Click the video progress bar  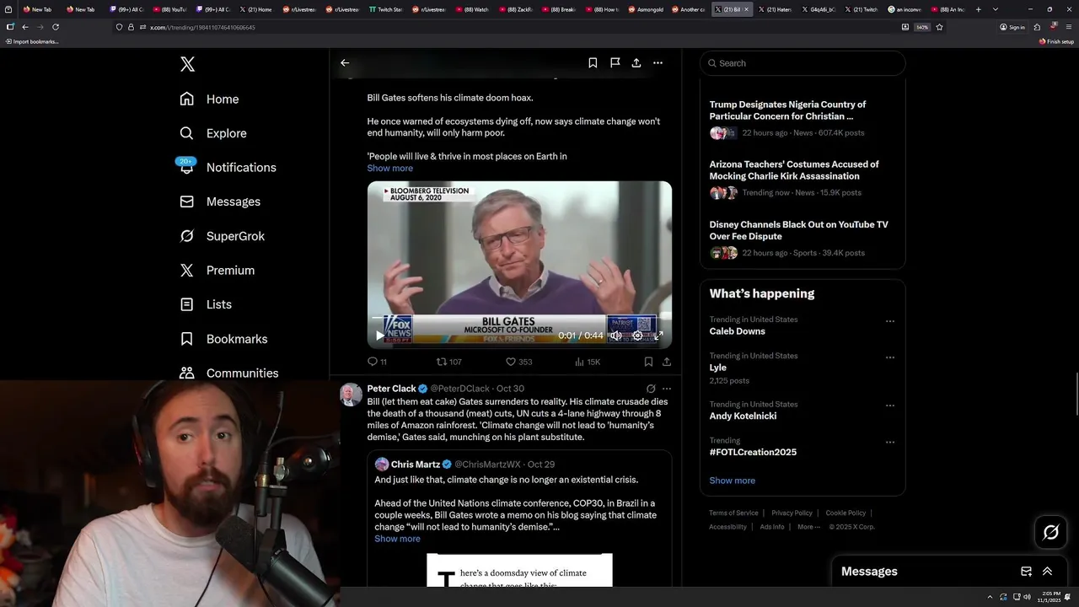tap(519, 318)
